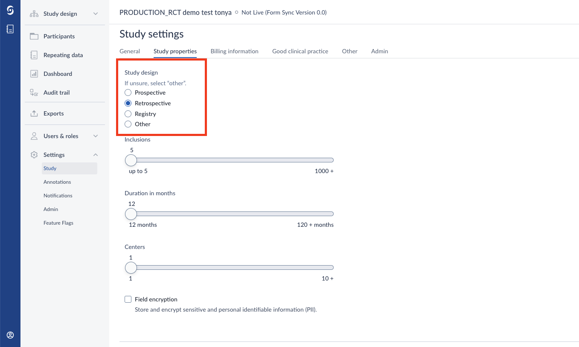579x347 pixels.
Task: Click the Inclusions slider handle
Action: point(131,160)
